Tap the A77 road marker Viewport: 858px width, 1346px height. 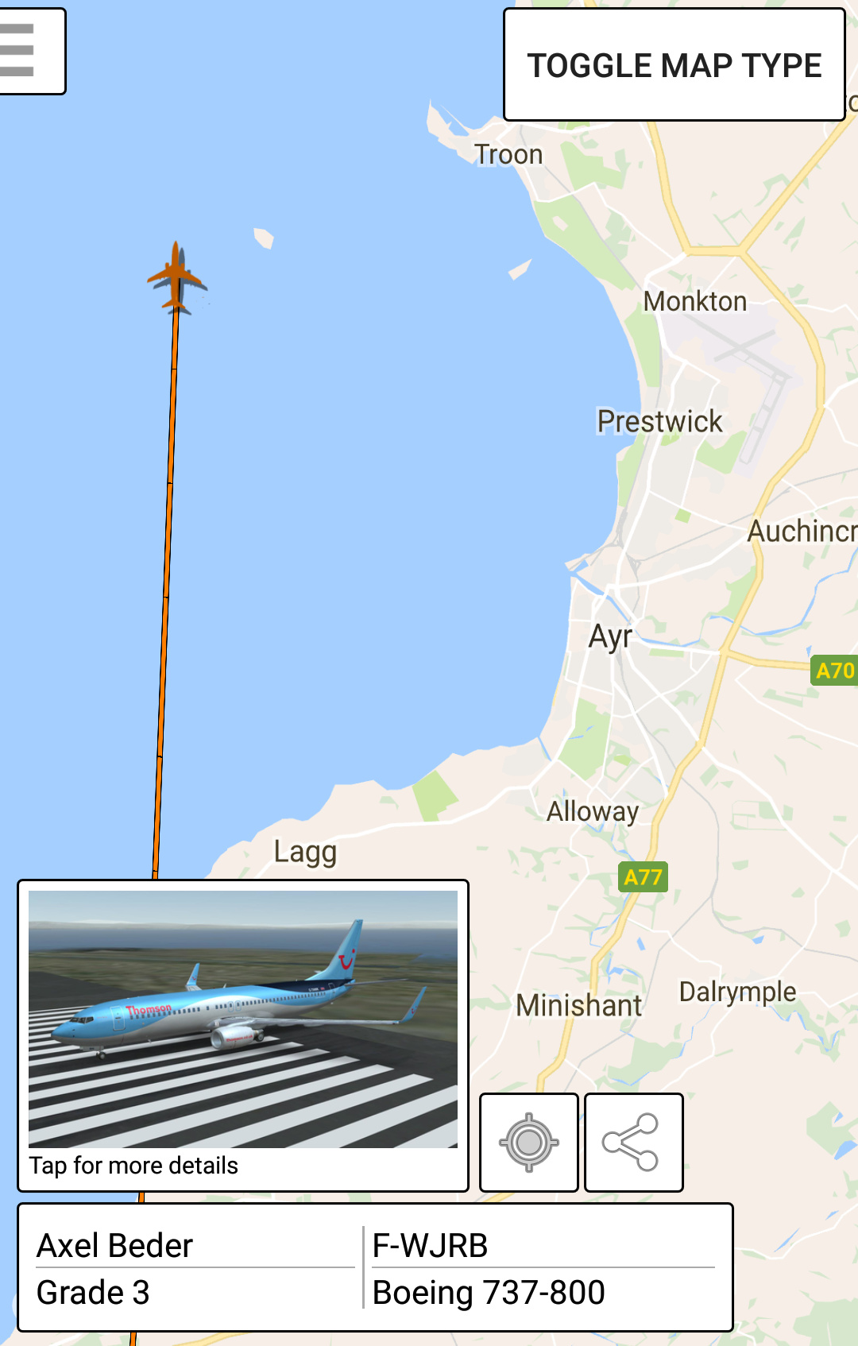coord(643,877)
